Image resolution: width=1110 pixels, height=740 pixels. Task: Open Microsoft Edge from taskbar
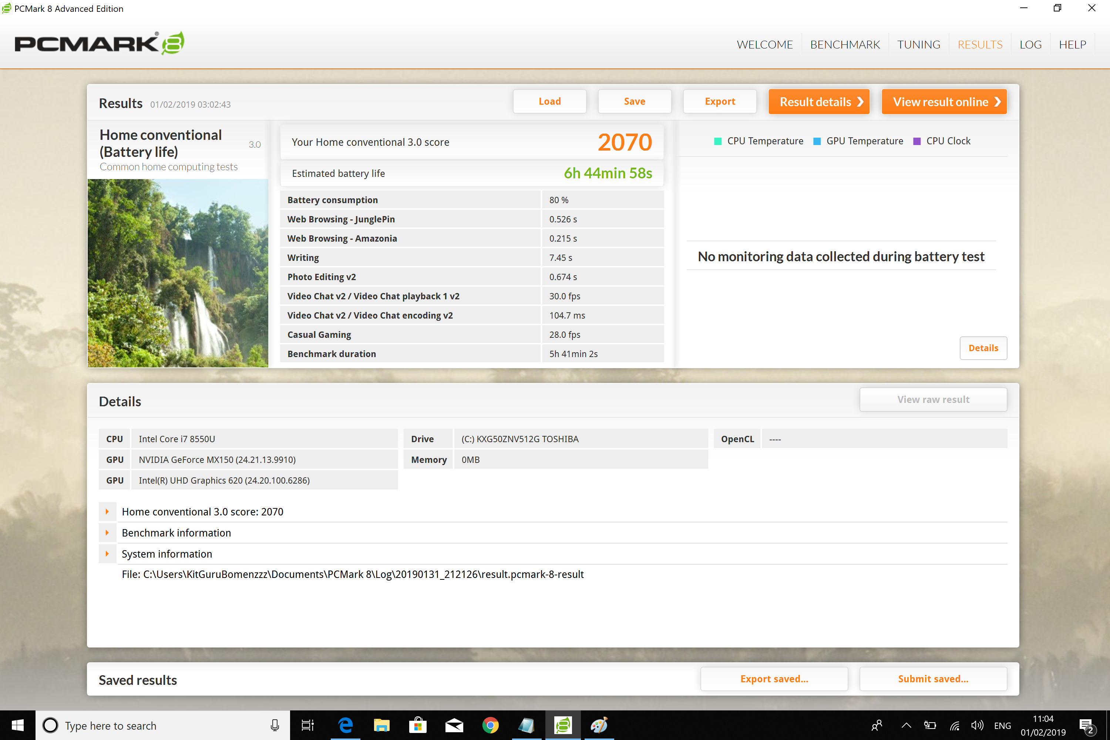pos(346,725)
